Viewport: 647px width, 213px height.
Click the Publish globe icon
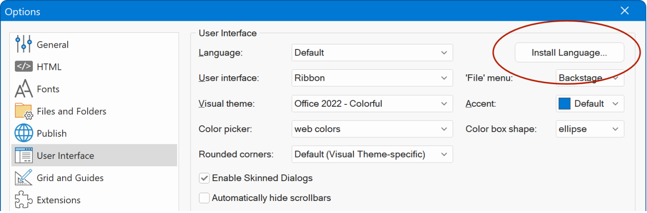coord(24,134)
